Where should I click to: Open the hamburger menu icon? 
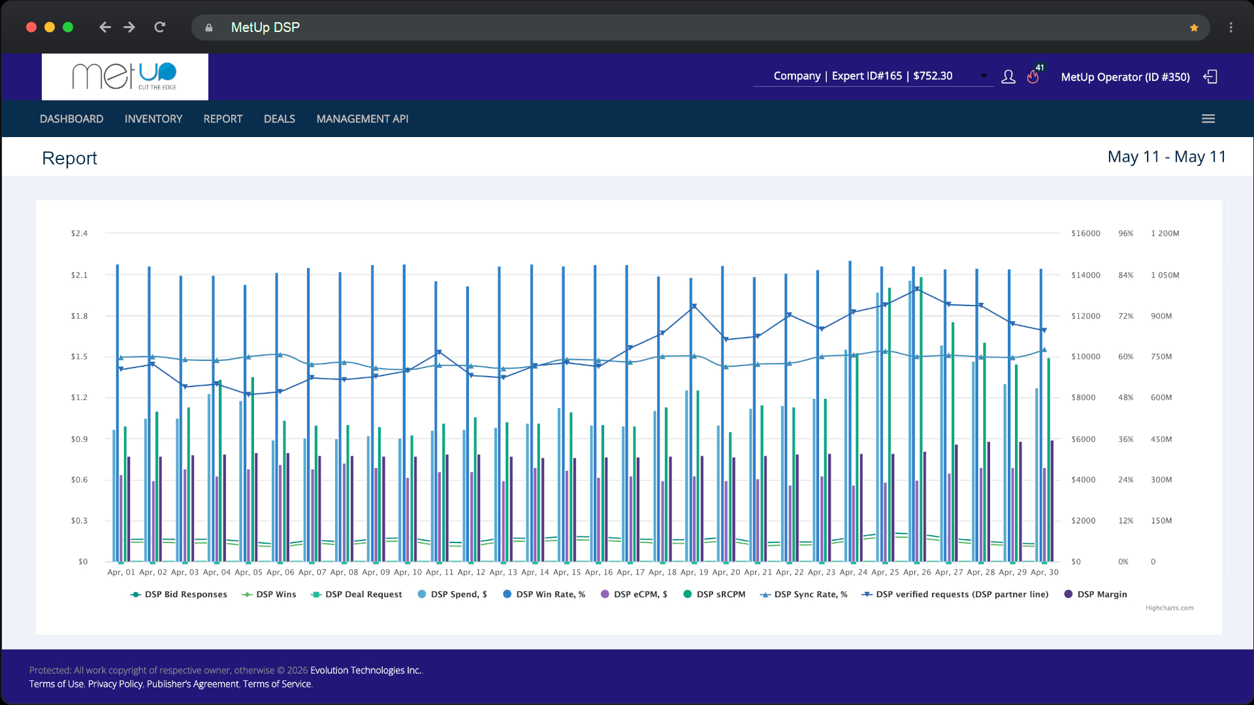pyautogui.click(x=1208, y=119)
